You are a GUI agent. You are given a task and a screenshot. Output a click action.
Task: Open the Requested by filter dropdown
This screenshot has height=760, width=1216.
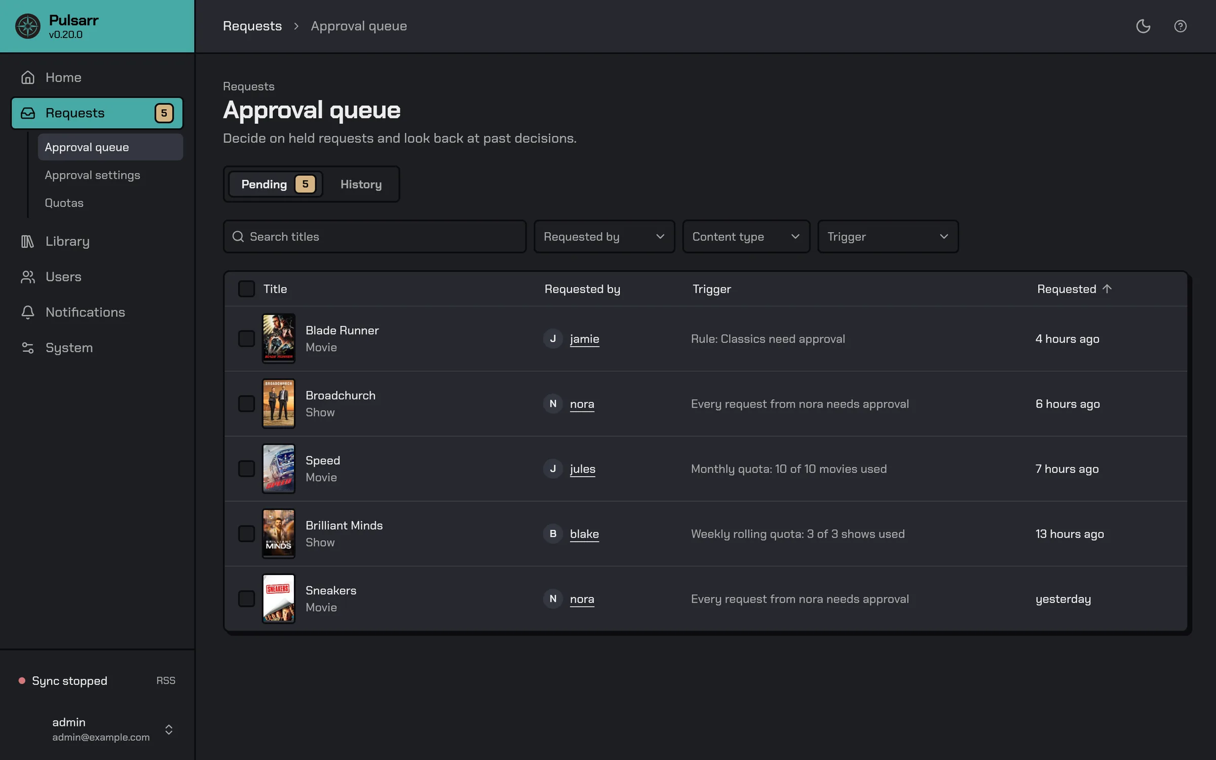click(x=604, y=237)
